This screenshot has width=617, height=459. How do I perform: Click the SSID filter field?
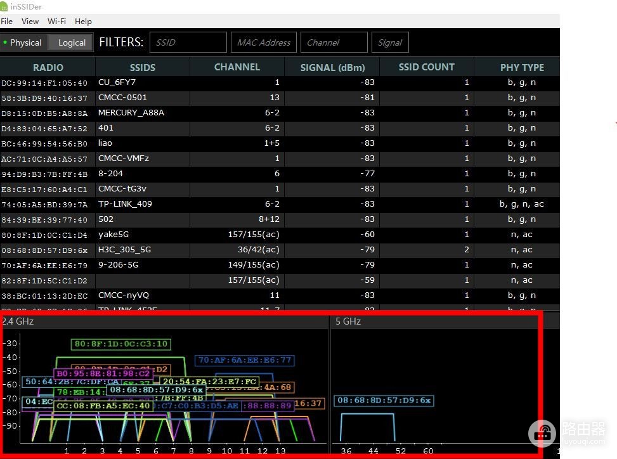point(188,42)
